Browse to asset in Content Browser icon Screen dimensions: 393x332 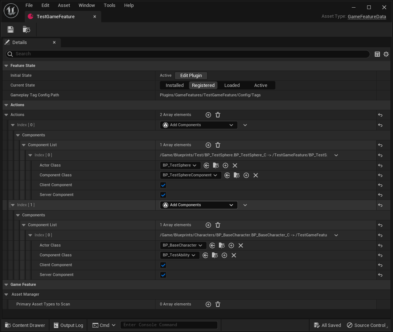tap(26, 29)
